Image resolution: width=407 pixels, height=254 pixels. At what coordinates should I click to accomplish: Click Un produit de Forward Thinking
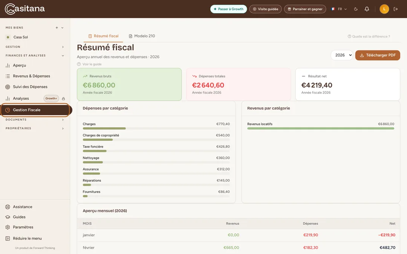(35, 248)
